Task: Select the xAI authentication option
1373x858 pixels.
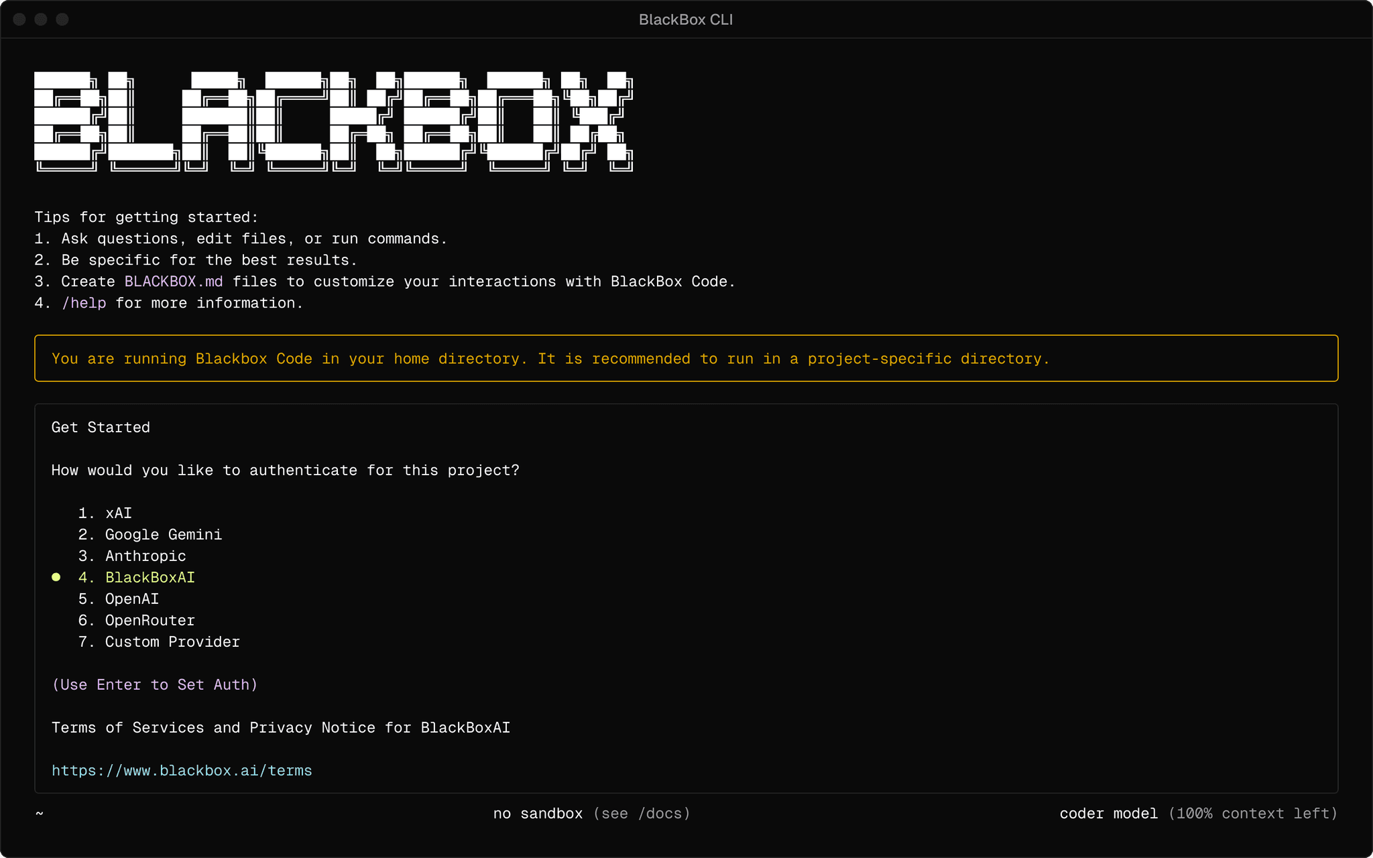Action: pyautogui.click(x=118, y=513)
